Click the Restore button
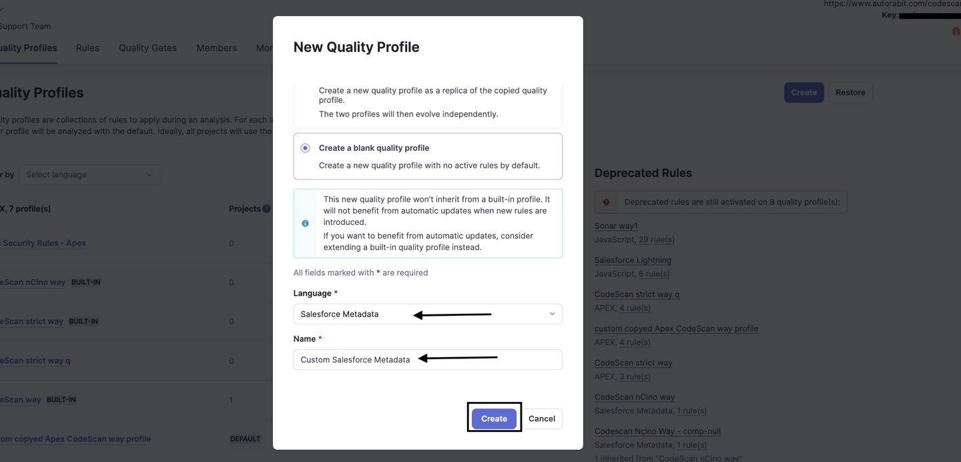 click(x=850, y=93)
